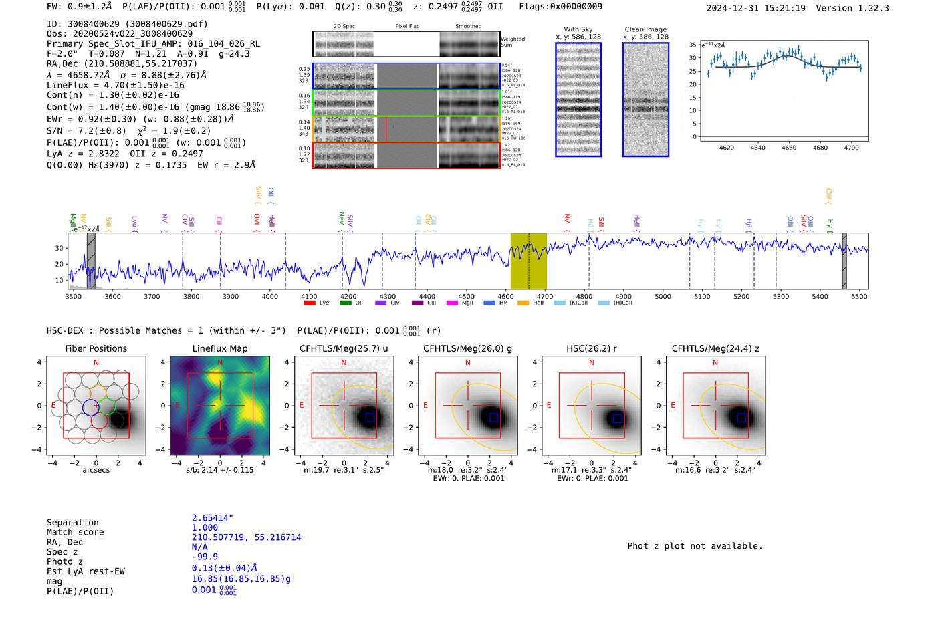Viewport: 936px width, 637px height.
Task: Click the red fiber circle in Fiber Positions
Action: [100, 421]
